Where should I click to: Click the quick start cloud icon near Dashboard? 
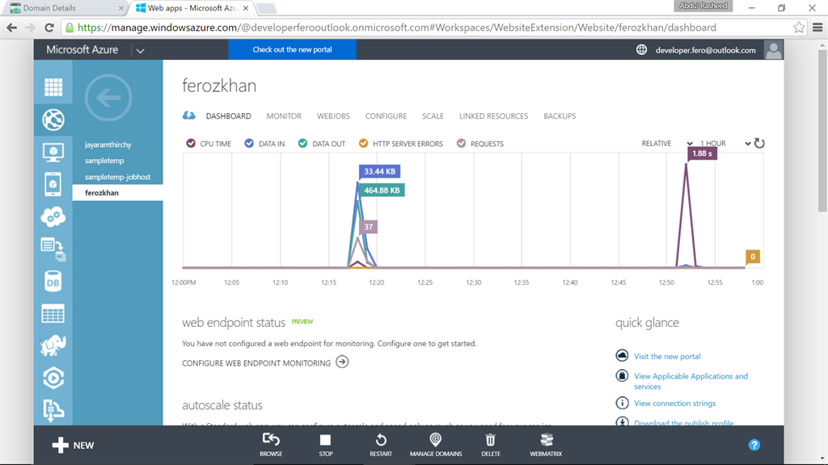[189, 115]
